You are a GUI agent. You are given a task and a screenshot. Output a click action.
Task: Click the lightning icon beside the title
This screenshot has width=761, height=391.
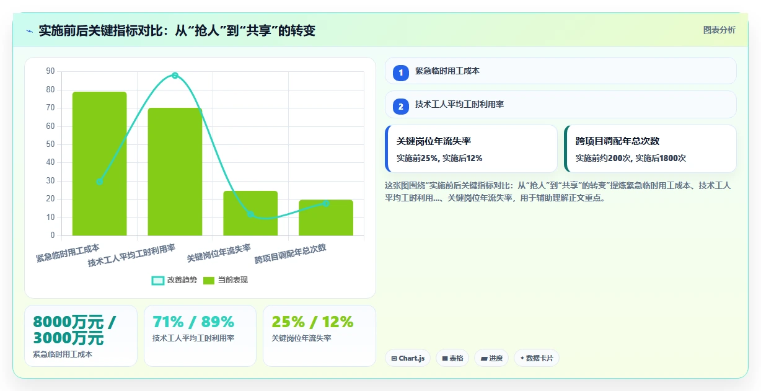(29, 31)
